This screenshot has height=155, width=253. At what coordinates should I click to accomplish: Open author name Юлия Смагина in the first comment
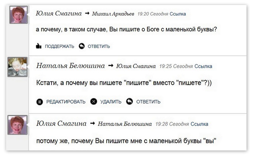[59, 14]
